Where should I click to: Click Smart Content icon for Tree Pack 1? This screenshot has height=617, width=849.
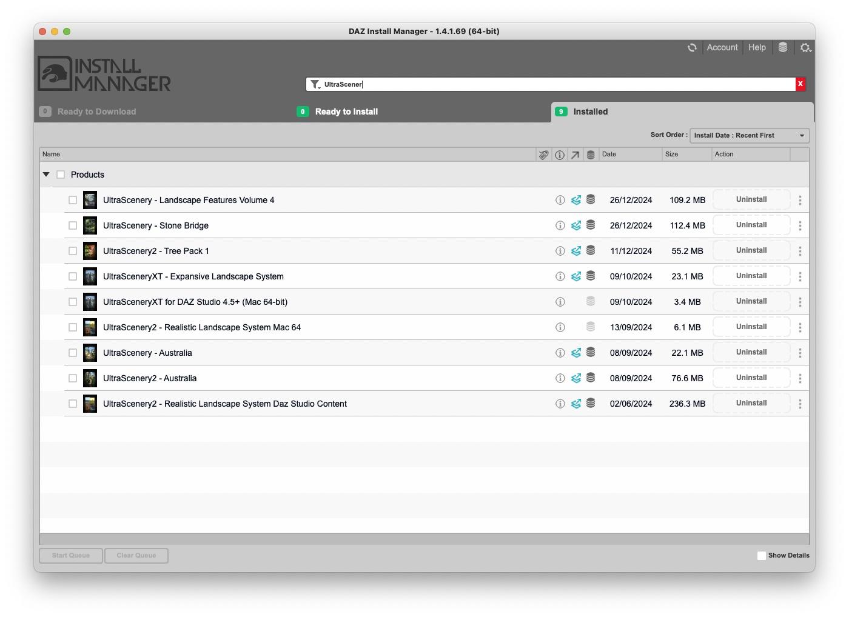click(x=576, y=251)
